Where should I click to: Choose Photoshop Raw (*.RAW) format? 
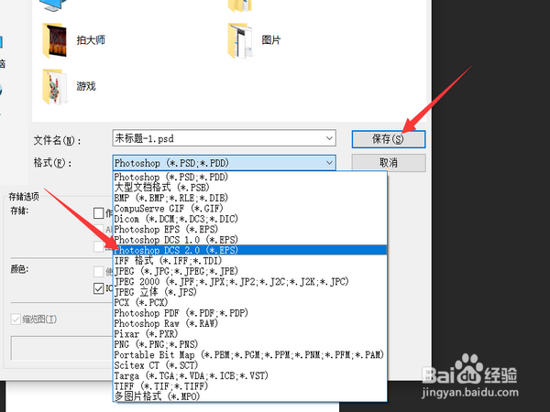point(250,323)
